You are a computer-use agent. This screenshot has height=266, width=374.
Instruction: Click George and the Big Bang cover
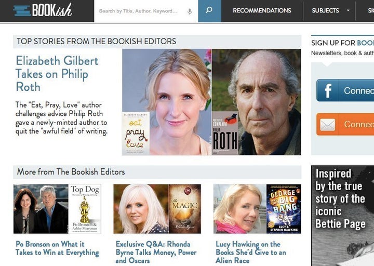click(x=284, y=209)
